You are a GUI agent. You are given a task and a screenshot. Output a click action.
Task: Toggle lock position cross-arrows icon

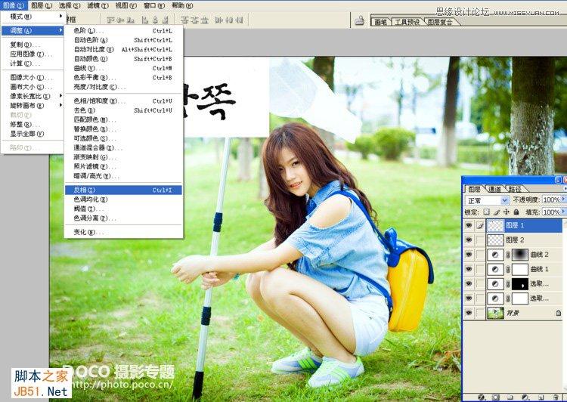pyautogui.click(x=507, y=212)
